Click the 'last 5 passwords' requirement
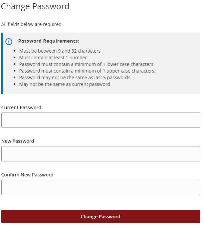Image resolution: width=204 pixels, height=228 pixels. [x=75, y=78]
